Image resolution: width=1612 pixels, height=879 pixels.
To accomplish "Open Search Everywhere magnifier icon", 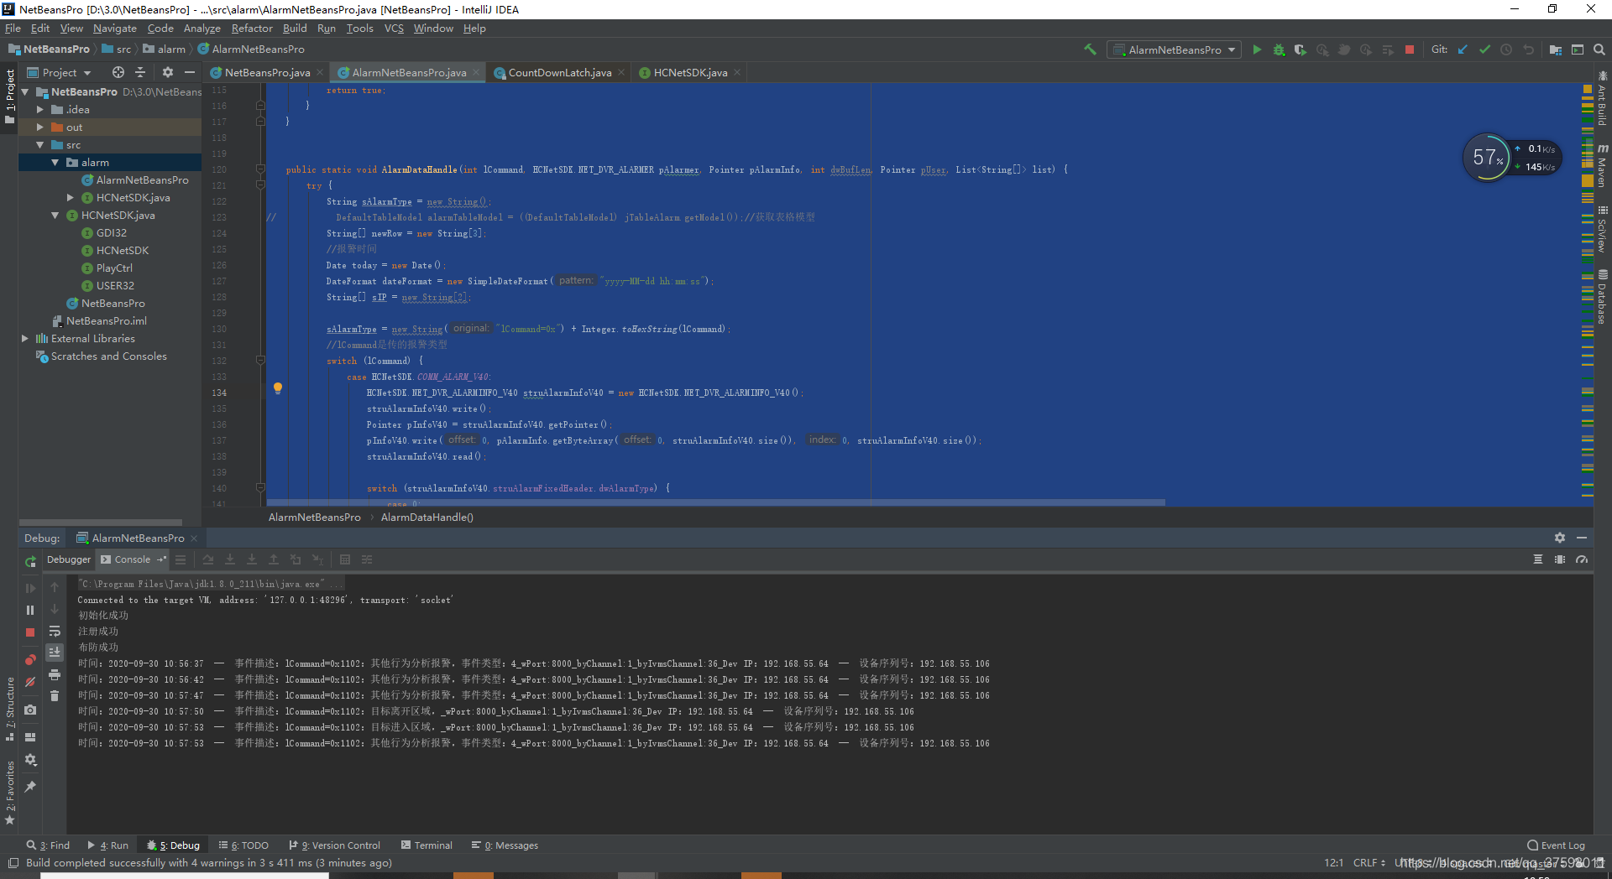I will coord(1599,49).
